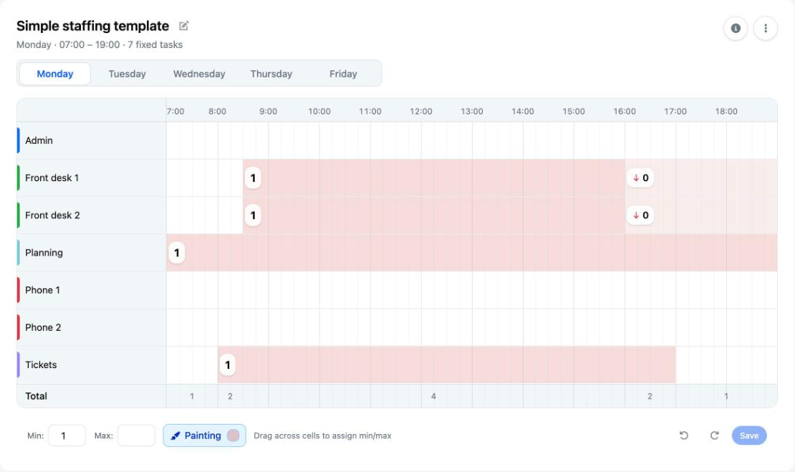
Task: Click Front desk 1 down-arrow 0 badge
Action: 640,178
